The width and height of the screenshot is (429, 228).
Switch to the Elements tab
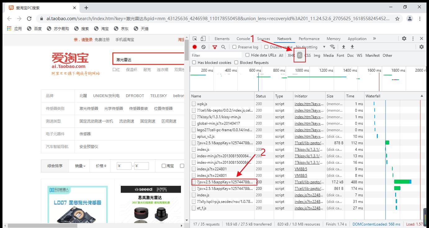click(222, 39)
